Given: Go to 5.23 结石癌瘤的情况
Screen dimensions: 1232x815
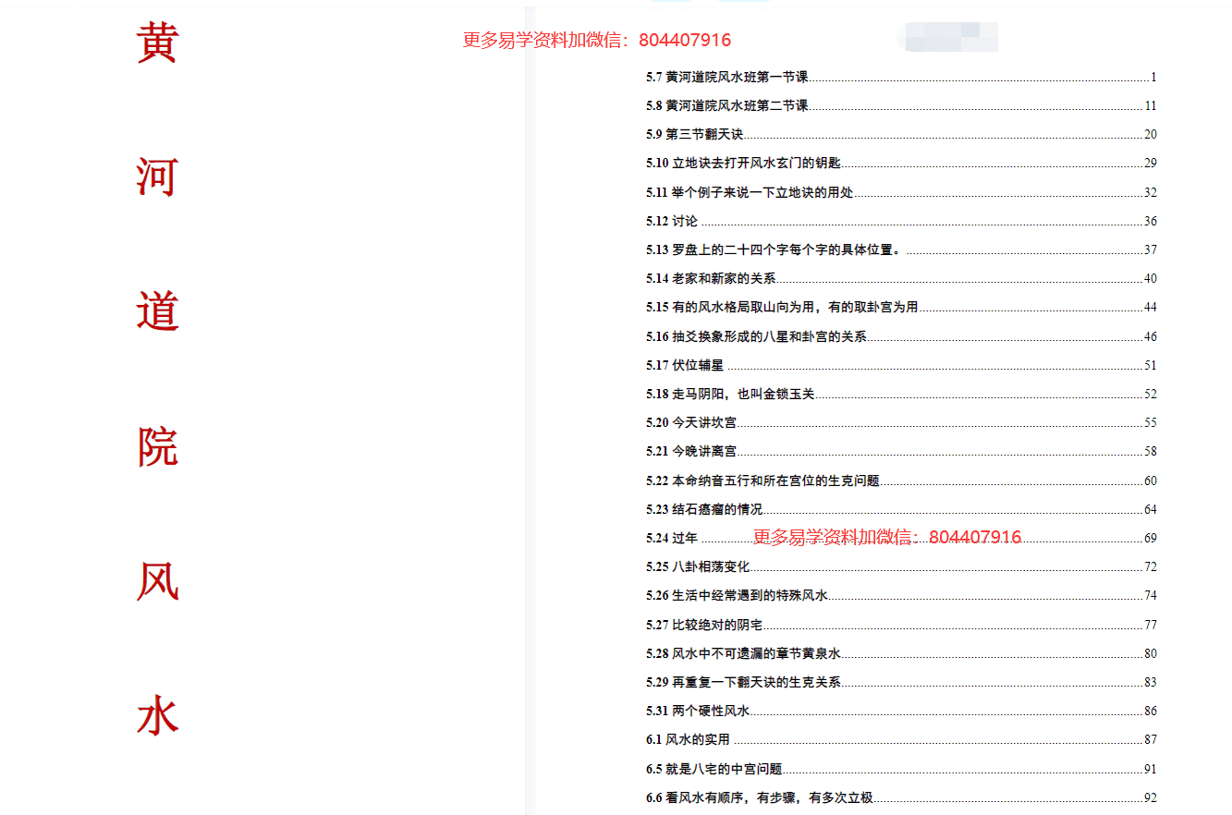Looking at the screenshot, I should tap(704, 509).
